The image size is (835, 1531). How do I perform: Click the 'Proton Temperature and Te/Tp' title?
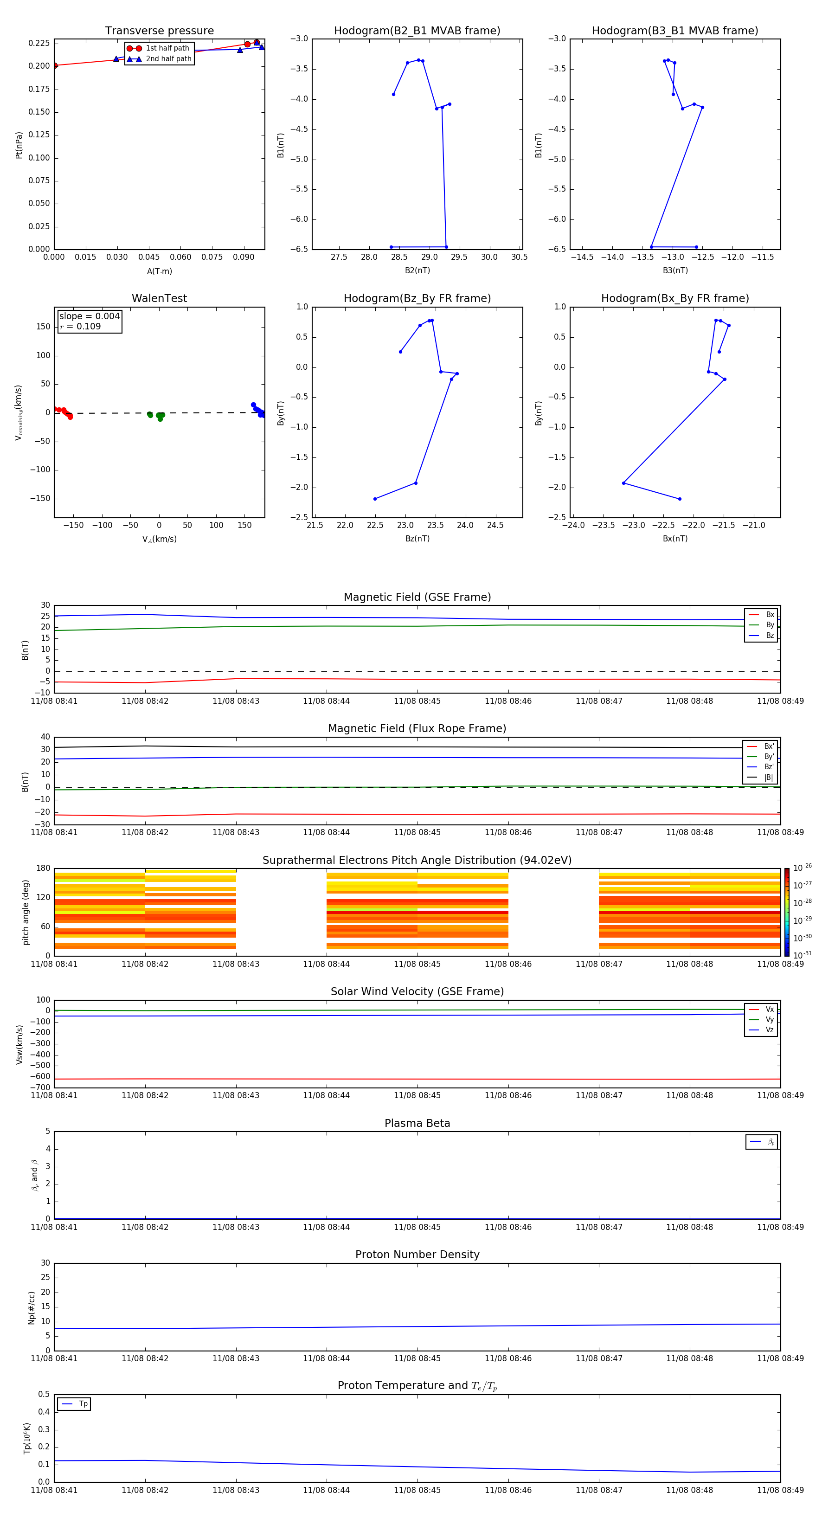[417, 1386]
